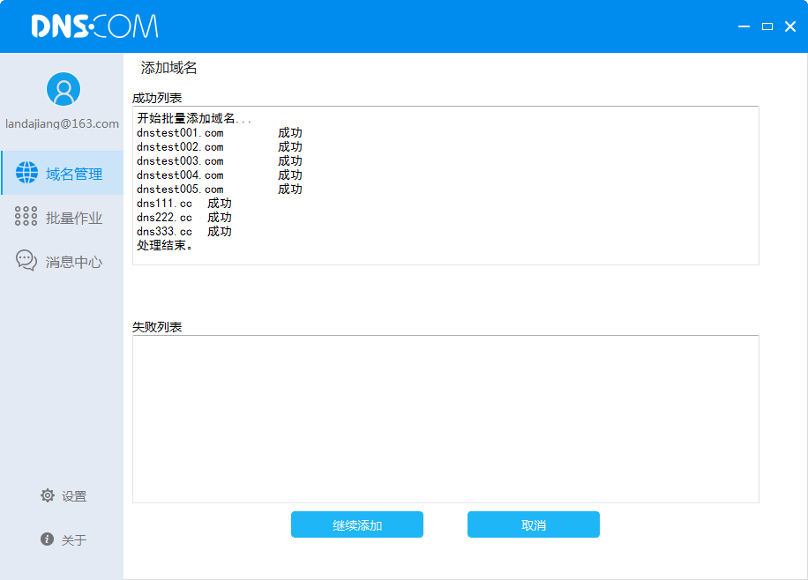
Task: Open the 批量作业 menu label
Action: [74, 219]
